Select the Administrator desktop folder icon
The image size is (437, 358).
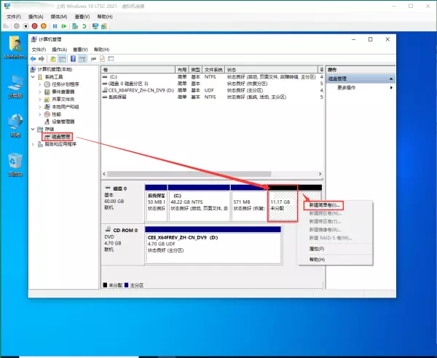tap(15, 47)
